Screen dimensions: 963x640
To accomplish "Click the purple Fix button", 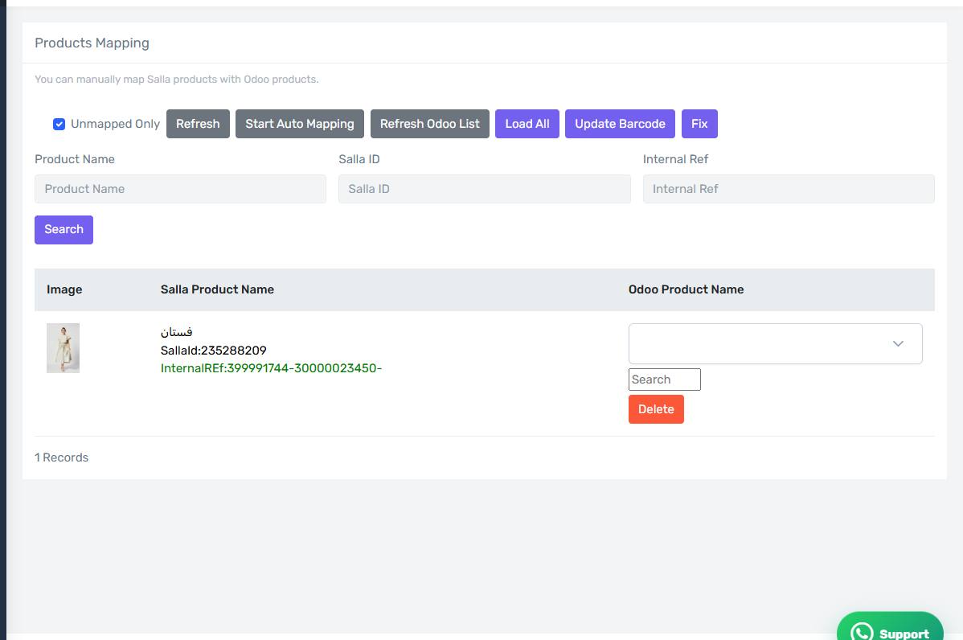I will coord(699,124).
